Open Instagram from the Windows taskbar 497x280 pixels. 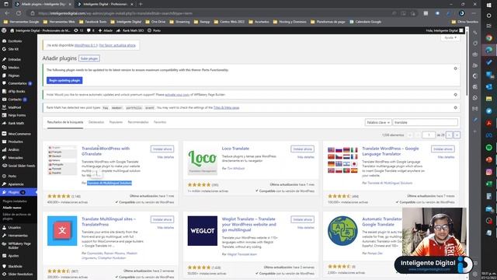pos(488,172)
